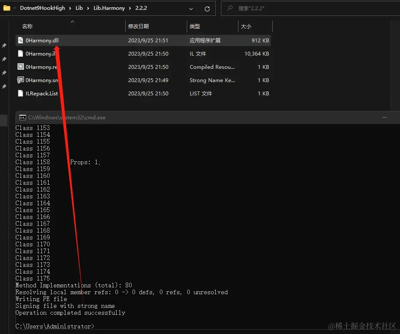
Task: Expand the chevron after Dotnet9HookHigh breadcrumb
Action: coord(70,8)
